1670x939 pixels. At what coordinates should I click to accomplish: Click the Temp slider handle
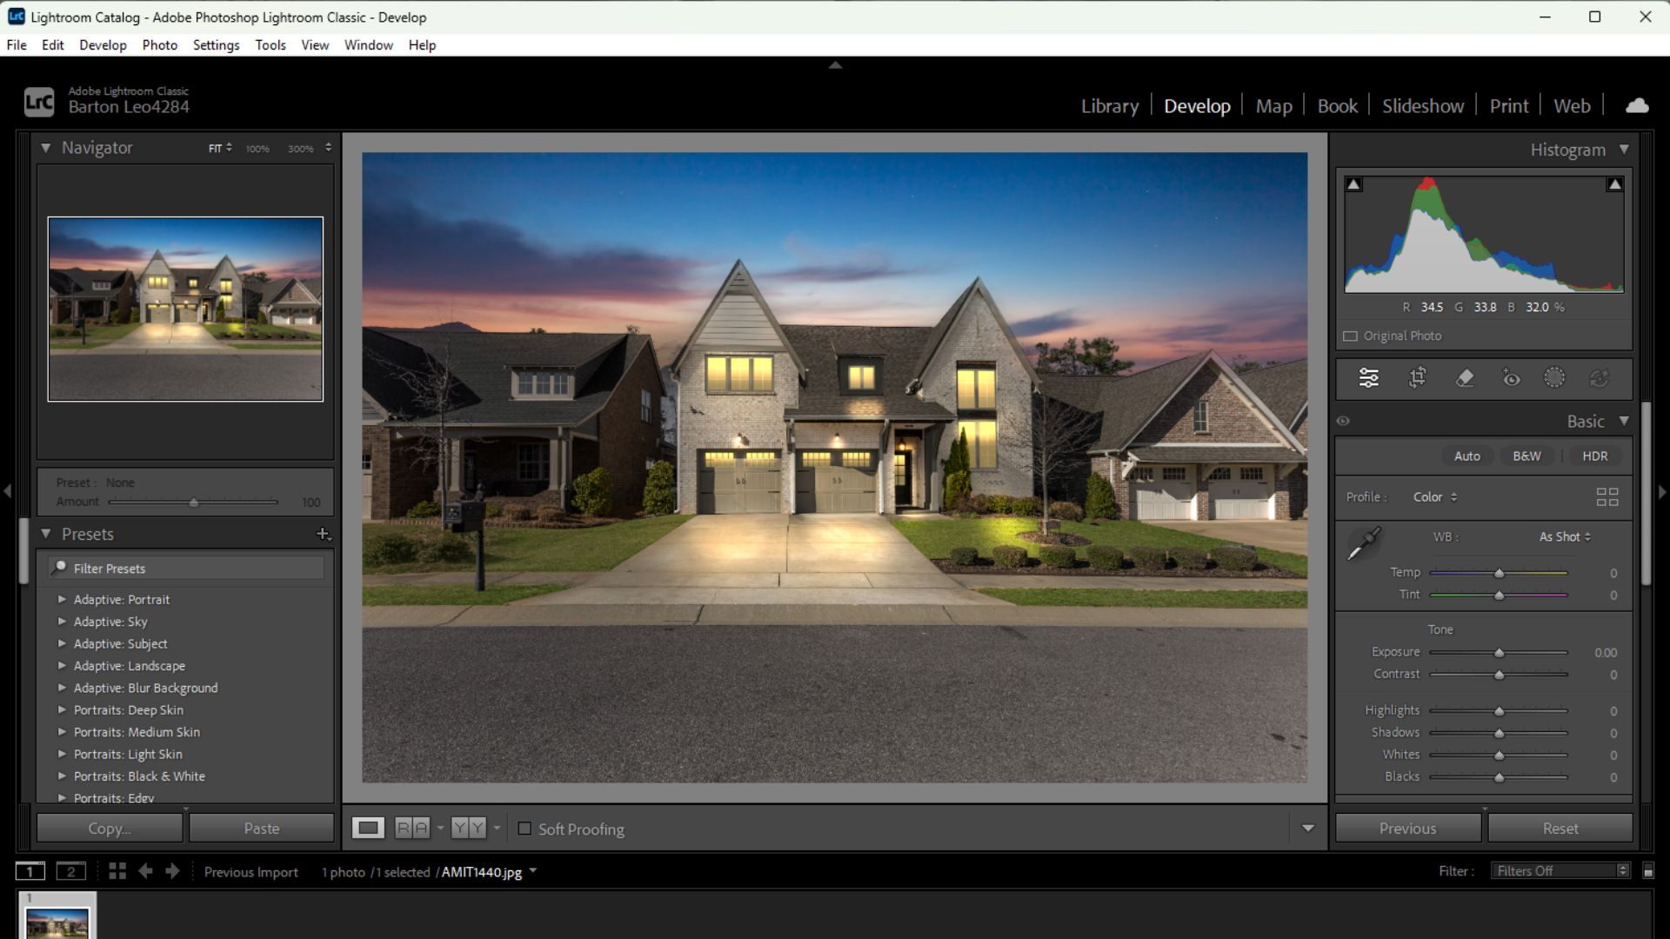tap(1499, 574)
